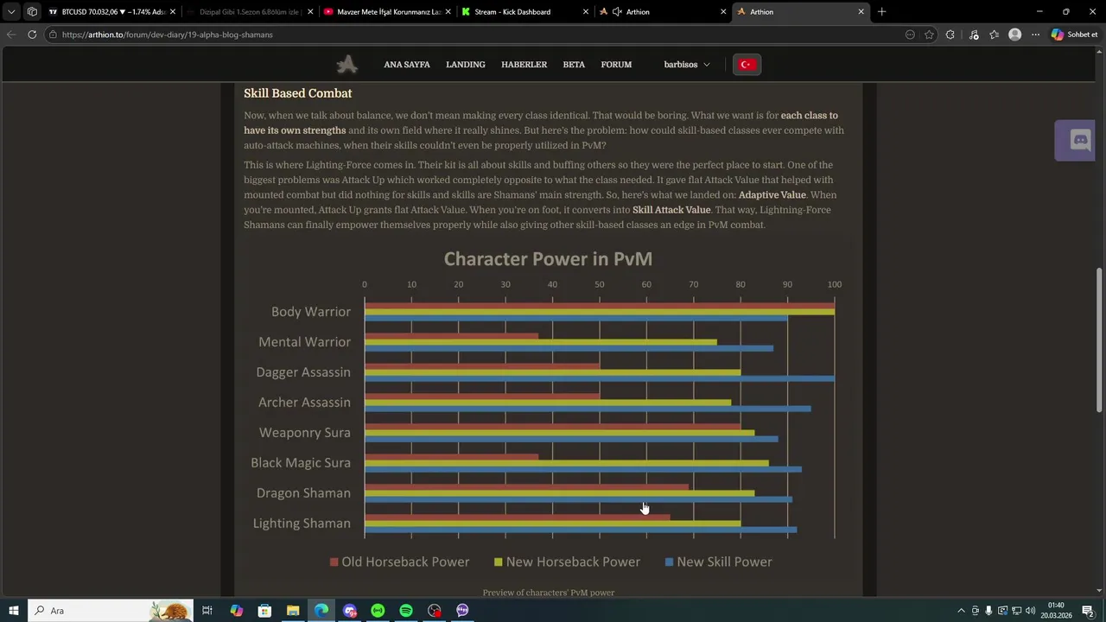Click the Body Warrior chart label
1106x622 pixels.
pyautogui.click(x=311, y=312)
